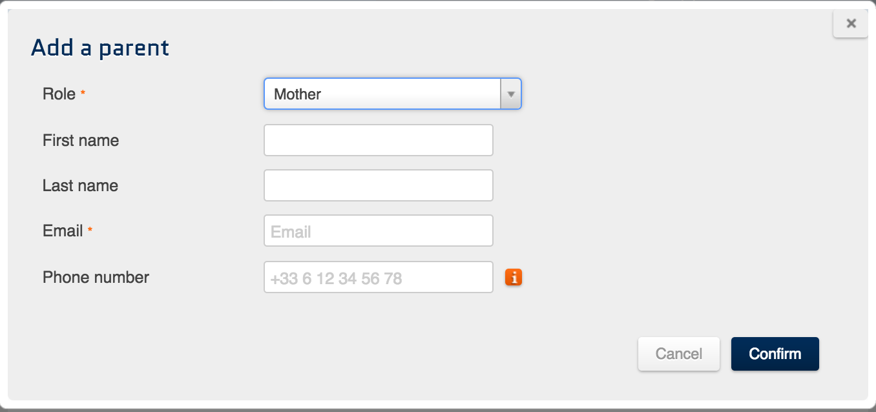The width and height of the screenshot is (876, 412).
Task: Click the First name label
Action: (x=81, y=140)
